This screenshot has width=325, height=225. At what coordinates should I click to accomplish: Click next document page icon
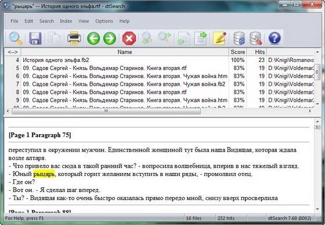coord(200,38)
